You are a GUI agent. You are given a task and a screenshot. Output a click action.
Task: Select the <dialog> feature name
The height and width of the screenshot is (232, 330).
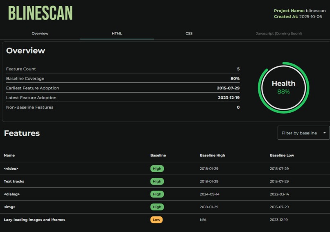[12, 194]
